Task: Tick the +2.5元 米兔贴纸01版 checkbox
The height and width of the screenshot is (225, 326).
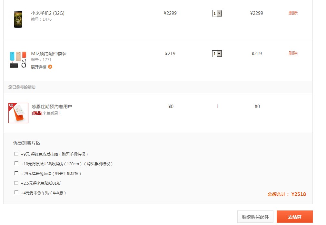Action: [x=16, y=183]
